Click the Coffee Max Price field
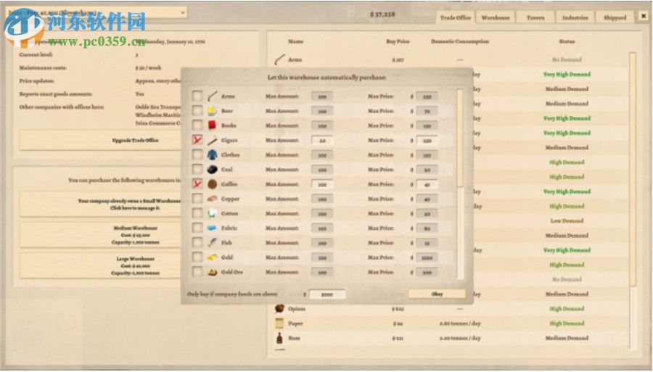The width and height of the screenshot is (653, 372). point(427,184)
